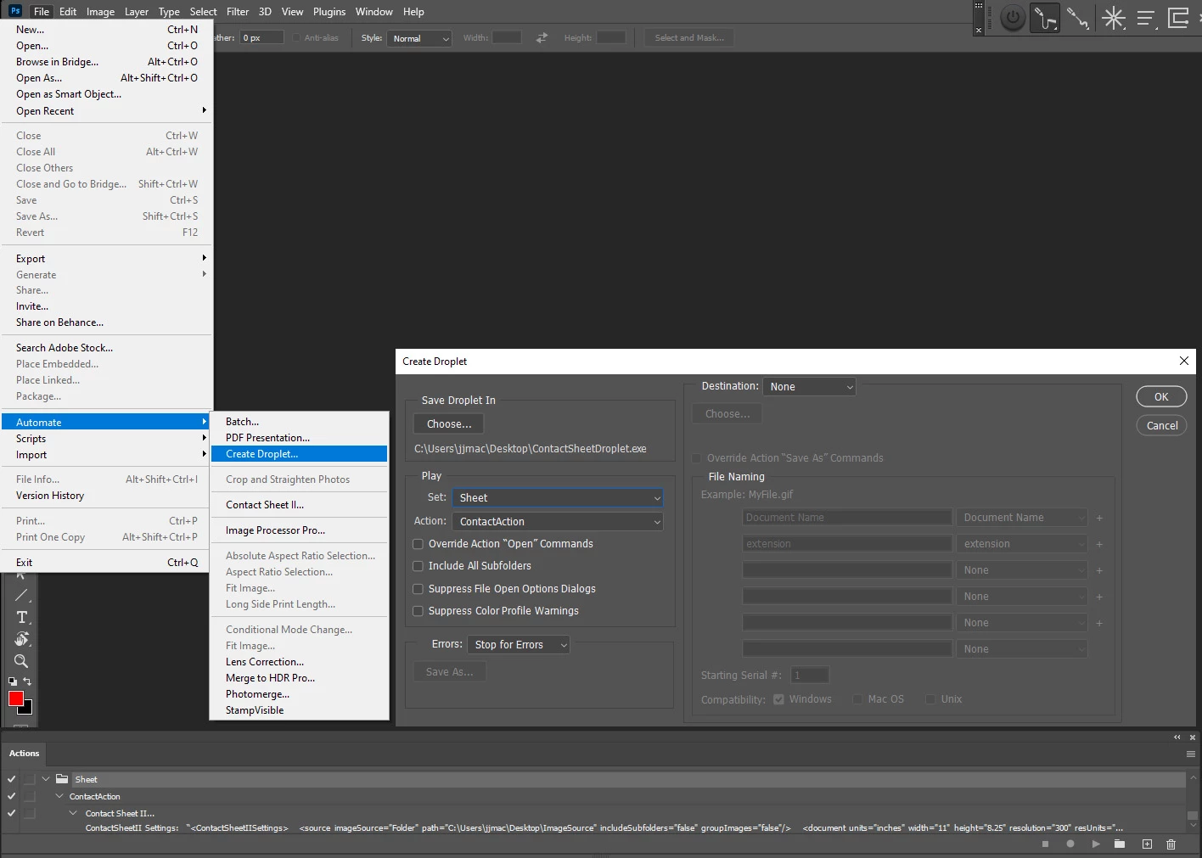Toggle Contact Sheet II step checkmark
The image size is (1202, 858).
point(11,813)
